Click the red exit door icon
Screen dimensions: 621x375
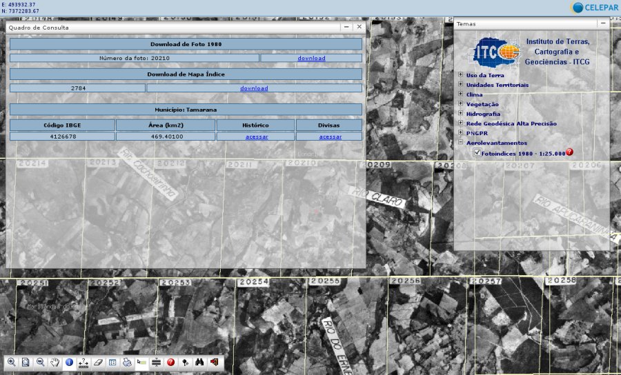[214, 362]
